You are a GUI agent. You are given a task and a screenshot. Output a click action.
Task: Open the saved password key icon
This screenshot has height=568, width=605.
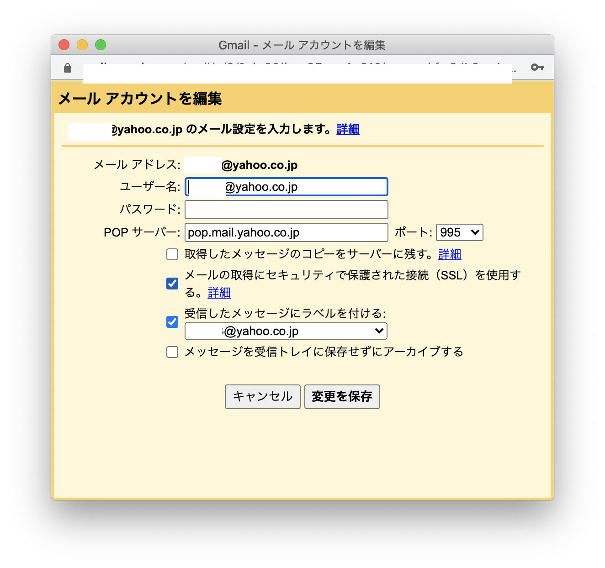[x=537, y=68]
